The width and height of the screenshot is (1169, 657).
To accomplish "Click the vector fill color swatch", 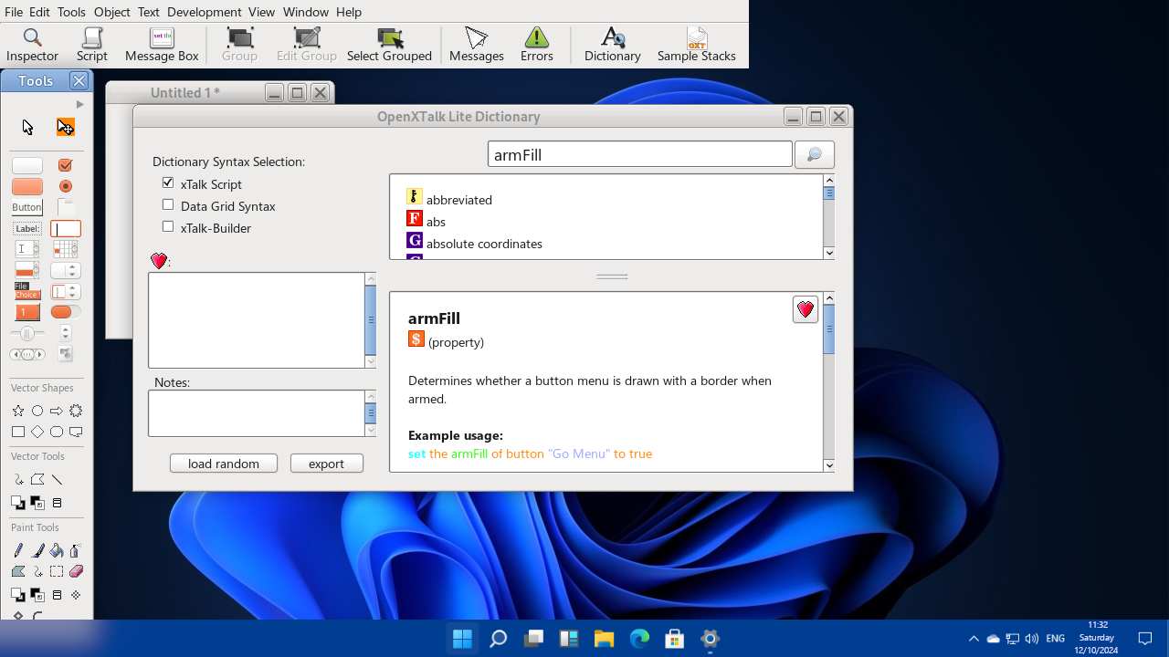I will pyautogui.click(x=16, y=503).
